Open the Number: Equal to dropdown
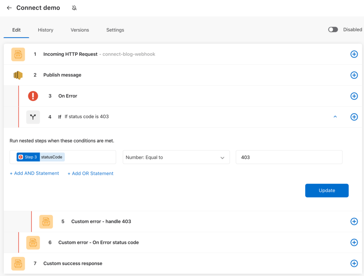The image size is (364, 276). click(x=176, y=157)
